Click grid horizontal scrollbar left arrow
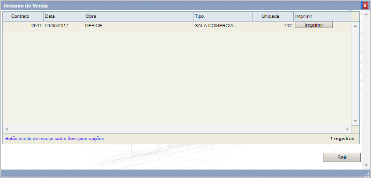 click(7, 129)
